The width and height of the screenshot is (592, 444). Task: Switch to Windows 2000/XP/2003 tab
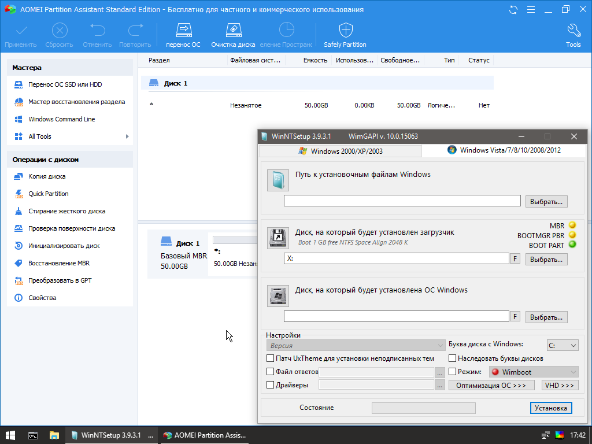[340, 151]
